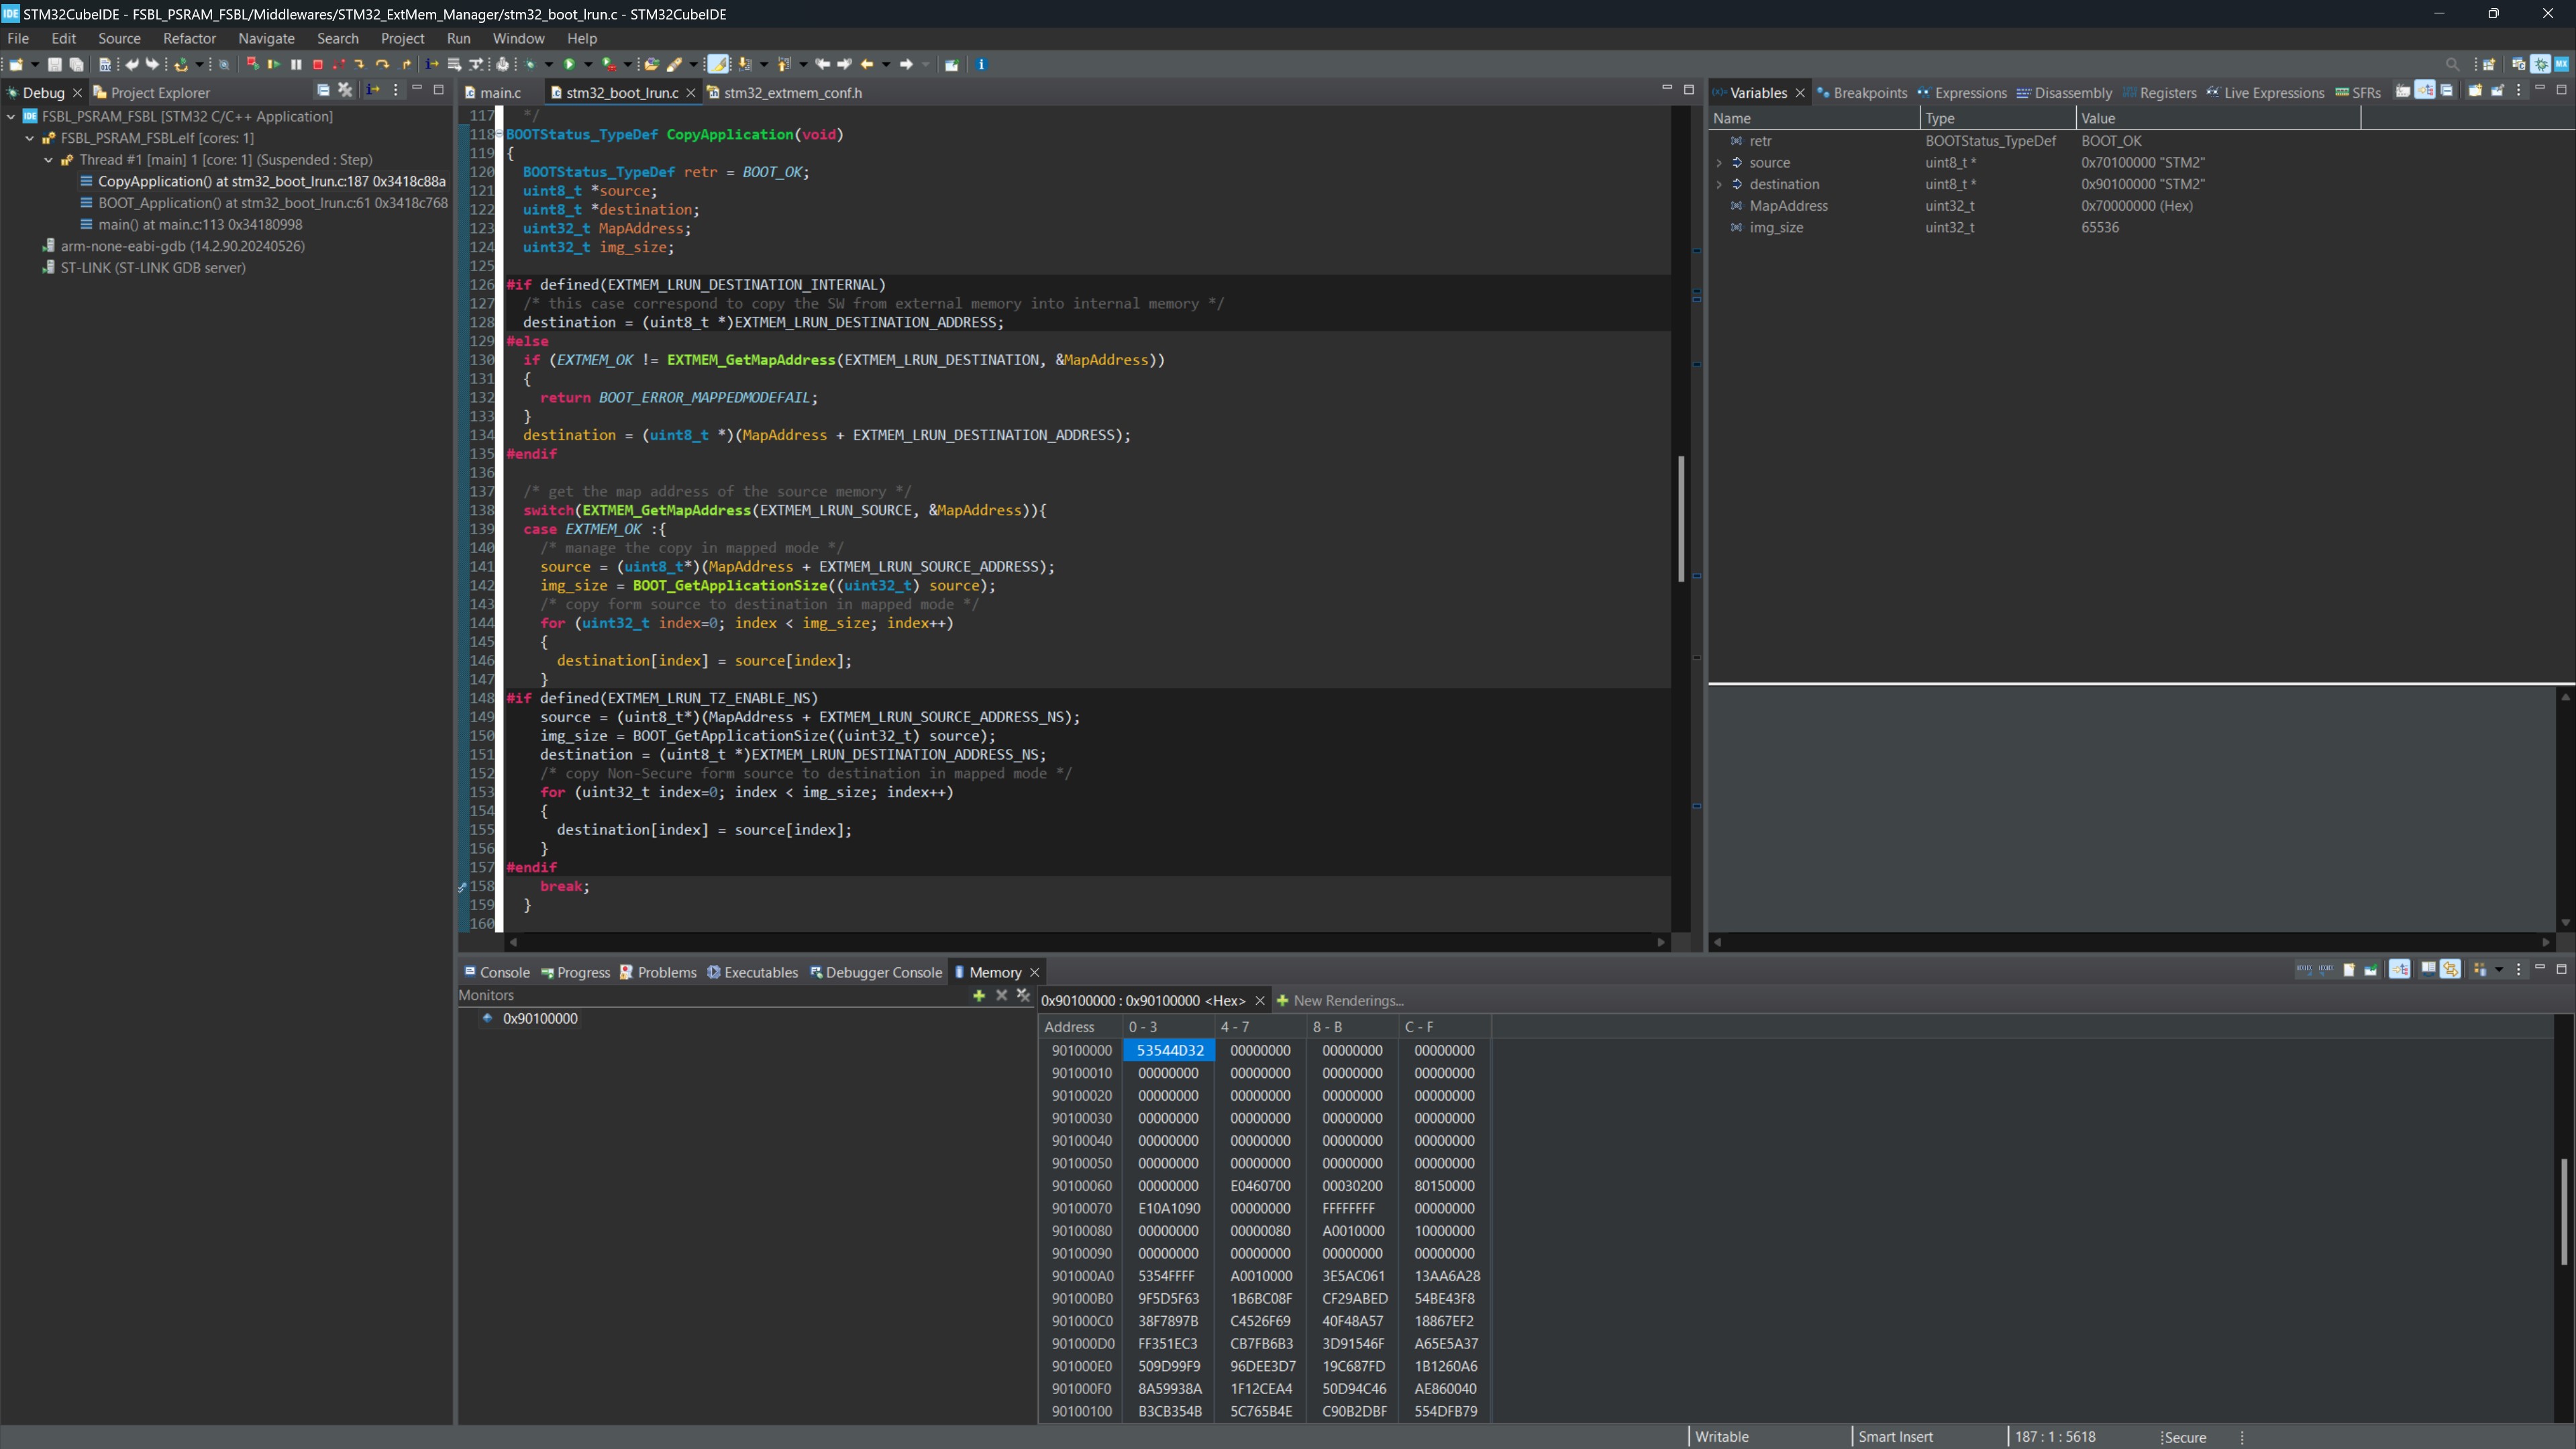Click the New Renderings... tab link
This screenshot has height=1449, width=2576.
click(1347, 1000)
